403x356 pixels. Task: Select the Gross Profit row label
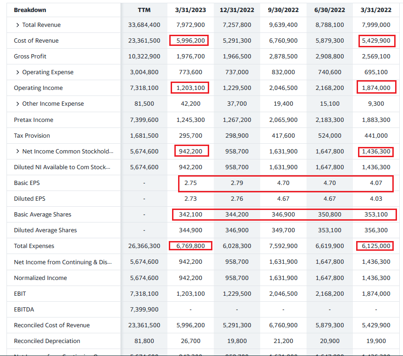click(x=30, y=57)
